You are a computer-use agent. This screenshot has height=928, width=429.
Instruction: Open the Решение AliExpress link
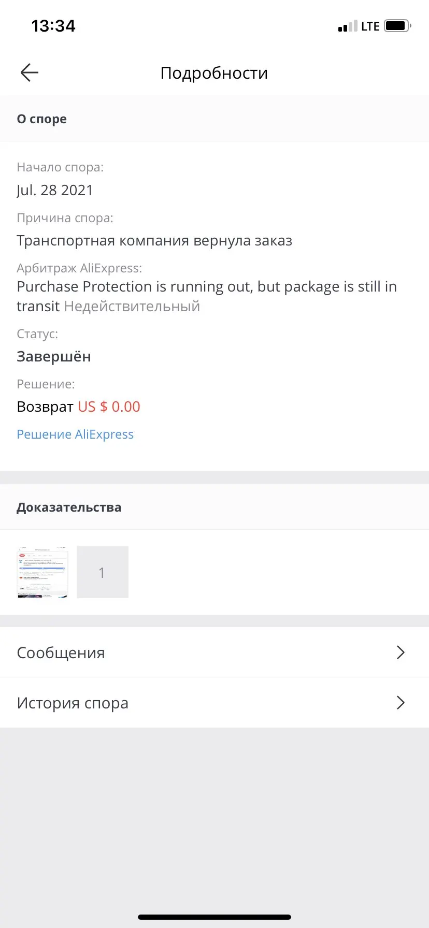pos(75,434)
